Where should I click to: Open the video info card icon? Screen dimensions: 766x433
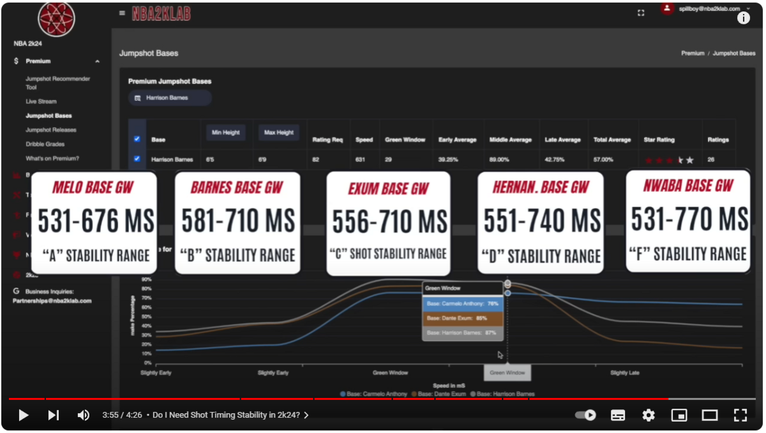pyautogui.click(x=744, y=18)
